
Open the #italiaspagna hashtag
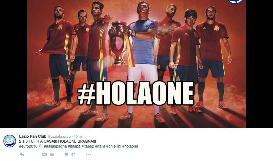(x=55, y=146)
